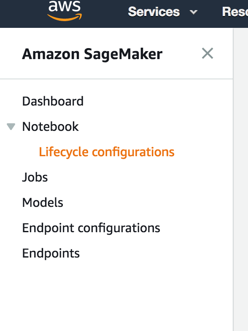Open the Services dropdown chevron
The image size is (248, 331).
point(193,12)
